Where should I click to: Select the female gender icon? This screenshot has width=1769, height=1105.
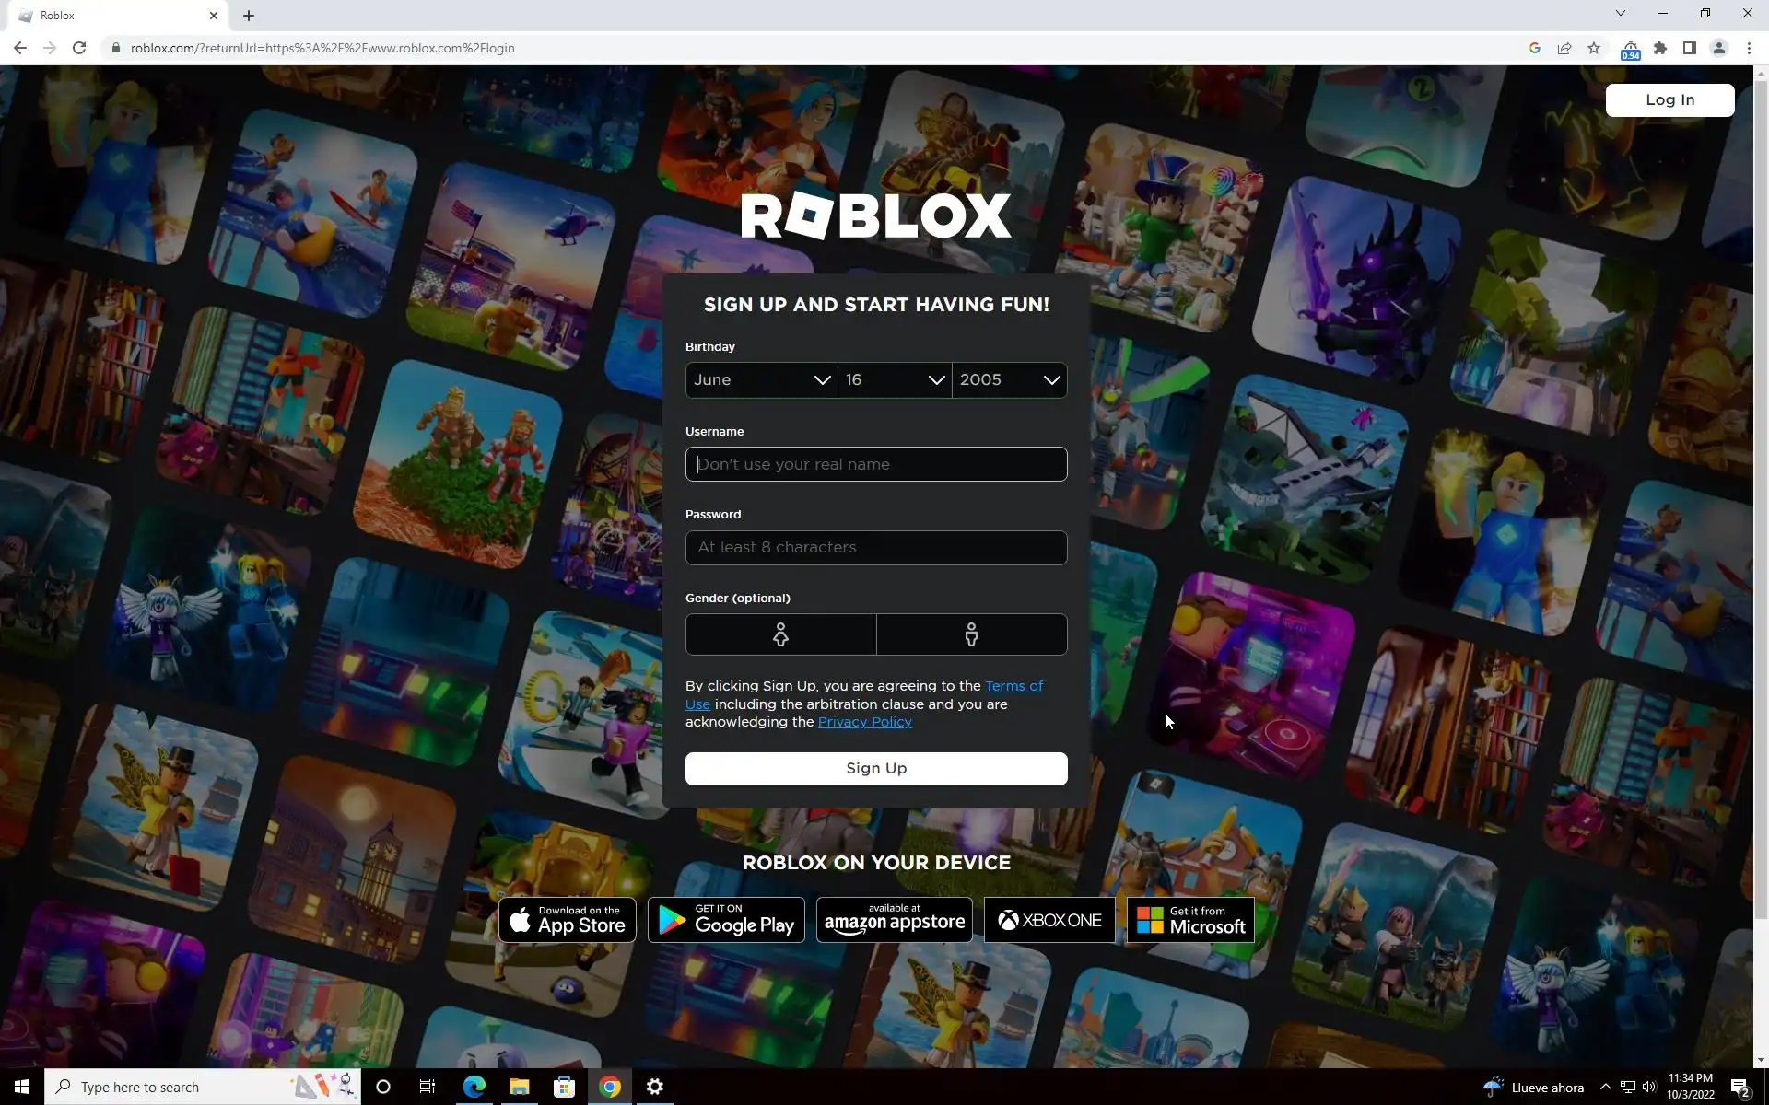click(x=780, y=634)
